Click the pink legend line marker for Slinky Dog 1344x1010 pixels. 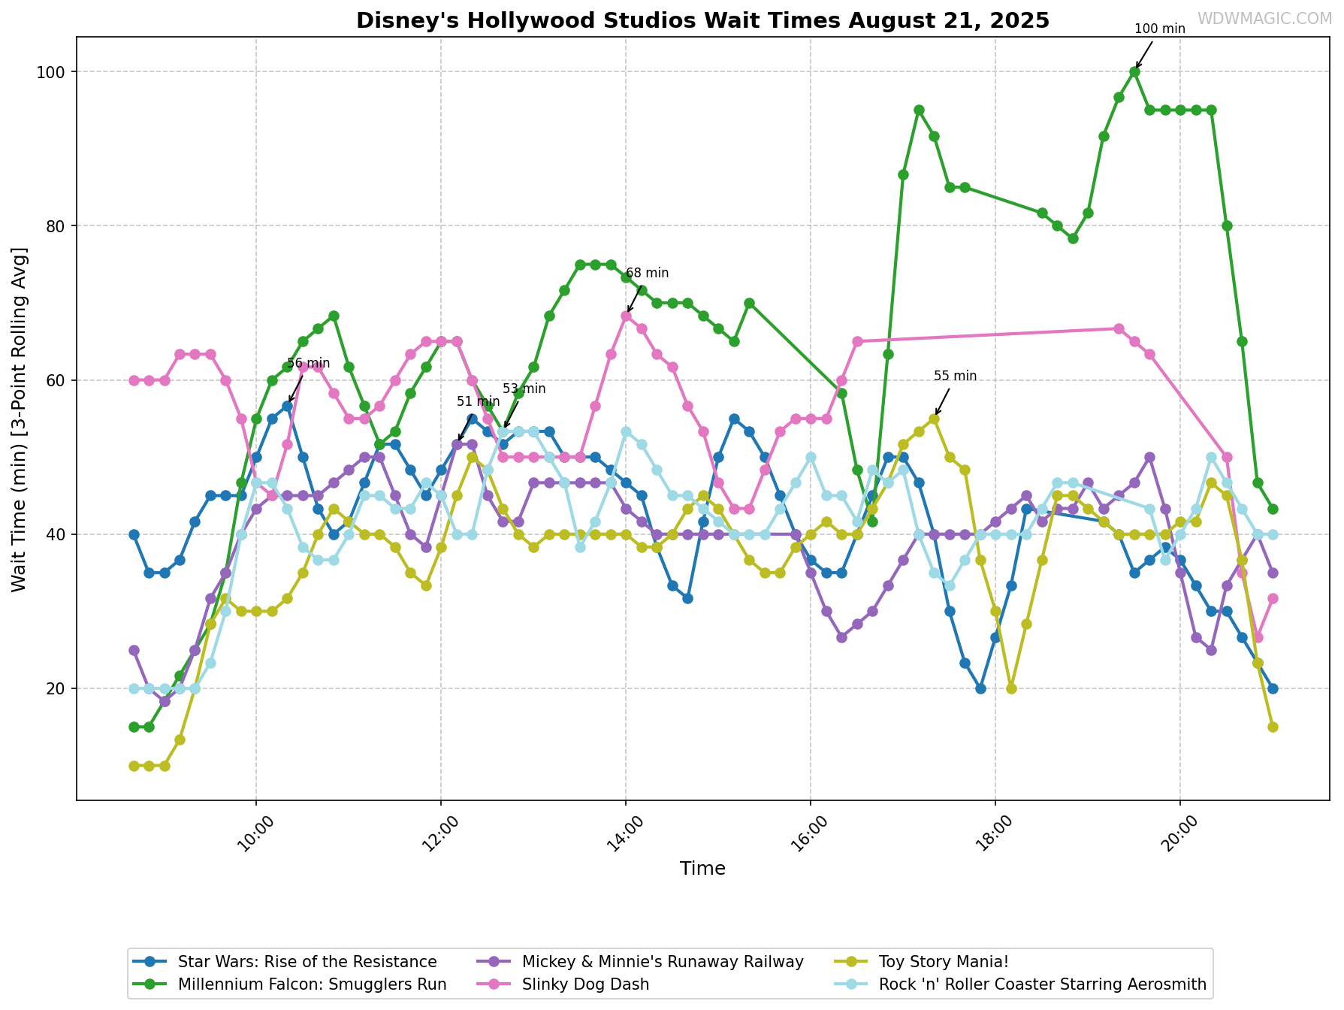click(x=494, y=984)
